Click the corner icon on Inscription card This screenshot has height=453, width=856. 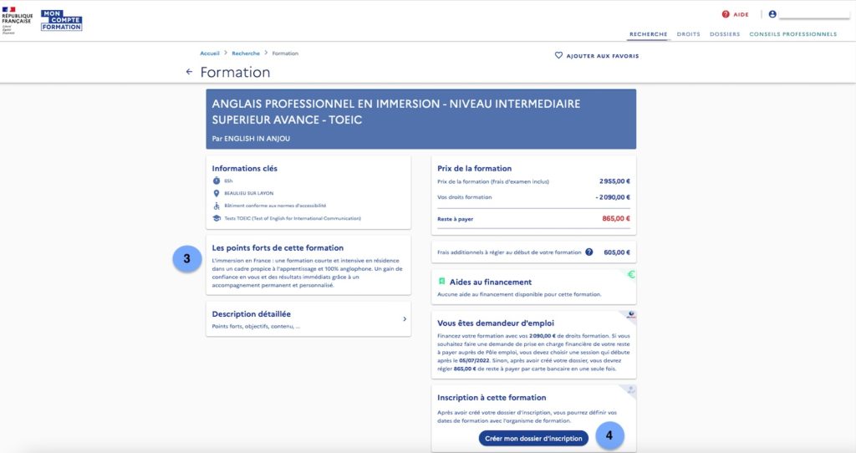tap(631, 389)
